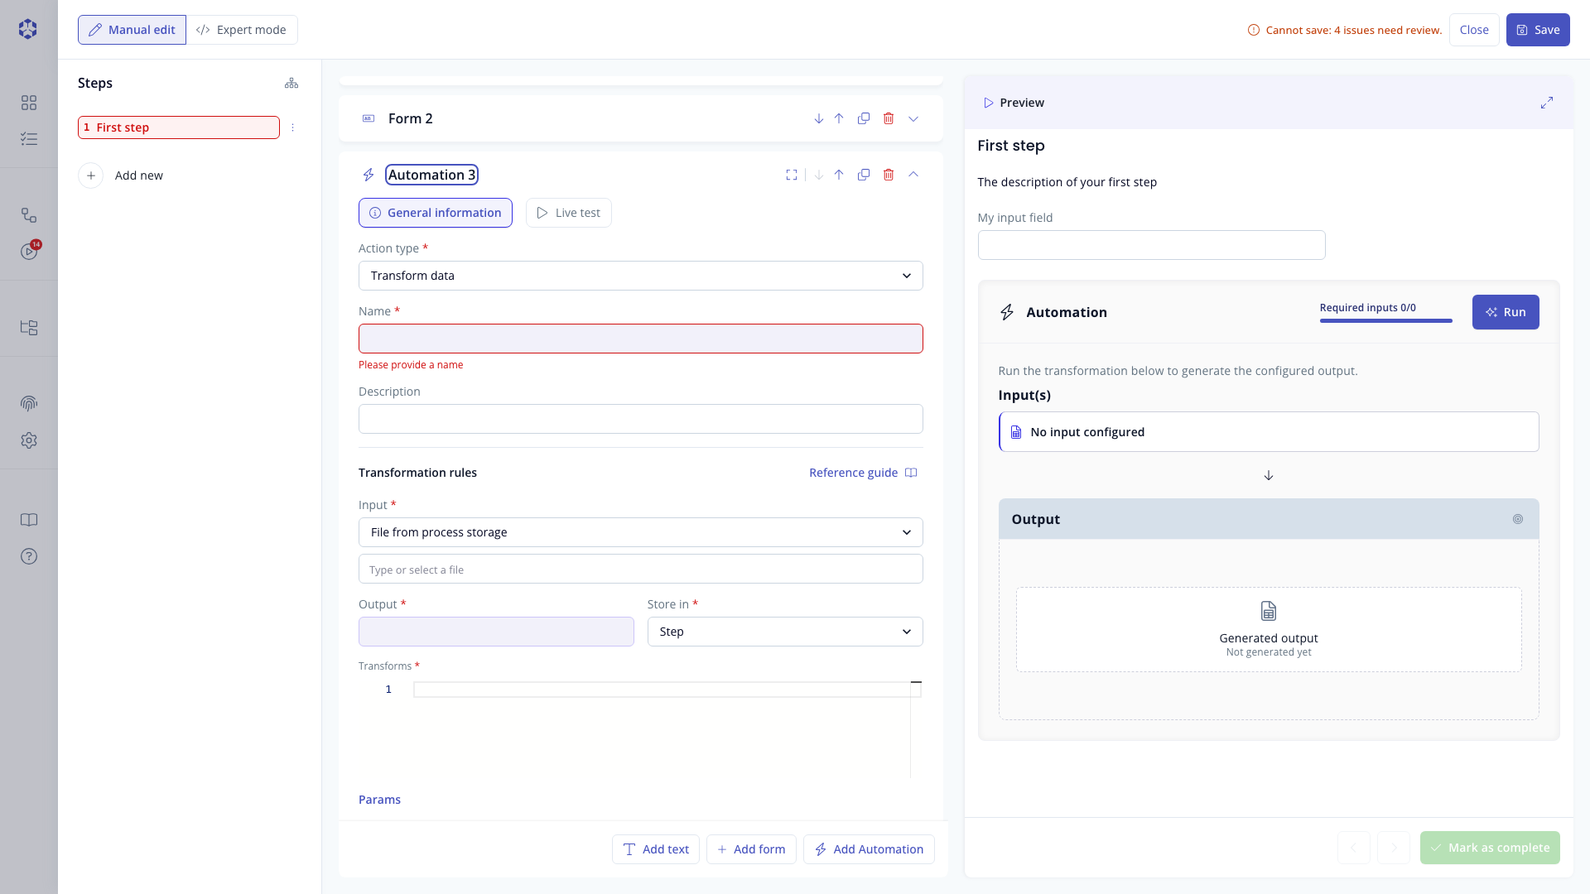Image resolution: width=1590 pixels, height=894 pixels.
Task: Open the help question mark icon
Action: (x=29, y=556)
